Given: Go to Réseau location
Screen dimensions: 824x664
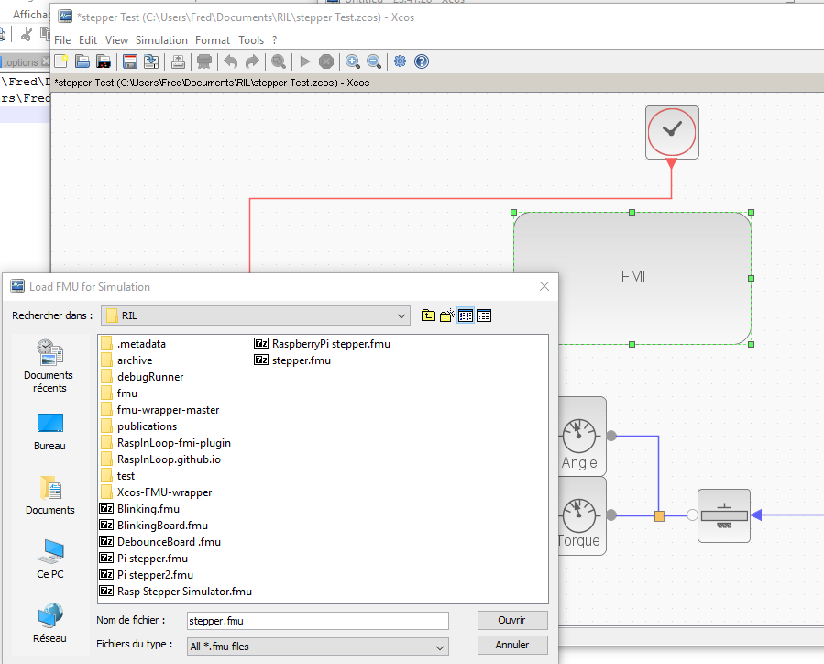Looking at the screenshot, I should 49,624.
